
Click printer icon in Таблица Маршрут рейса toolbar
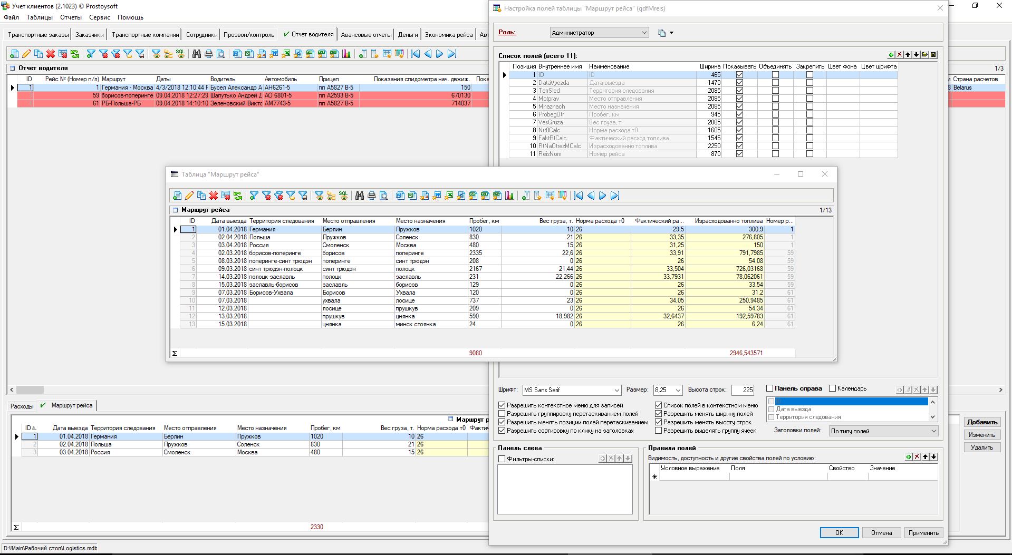[372, 196]
